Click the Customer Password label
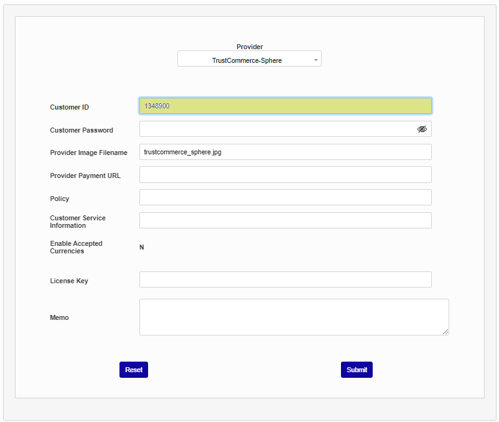Screen dimensions: 499x422 [82, 130]
